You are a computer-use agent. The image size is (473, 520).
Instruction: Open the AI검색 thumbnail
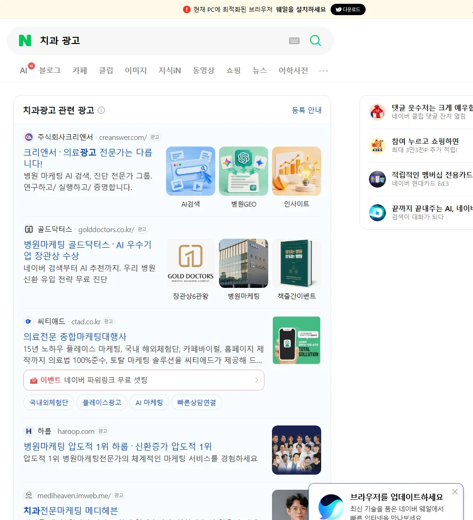pos(191,171)
